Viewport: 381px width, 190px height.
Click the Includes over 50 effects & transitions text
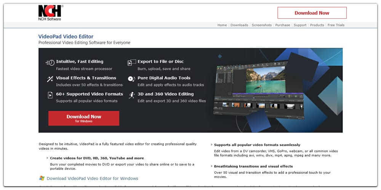pos(90,85)
